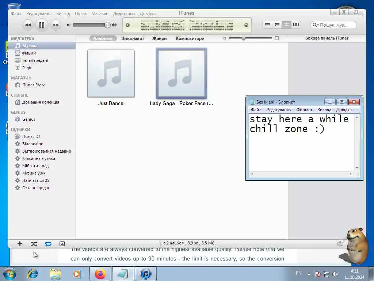The height and width of the screenshot is (281, 374).
Task: Pause playback with the pause button
Action: click(x=42, y=25)
